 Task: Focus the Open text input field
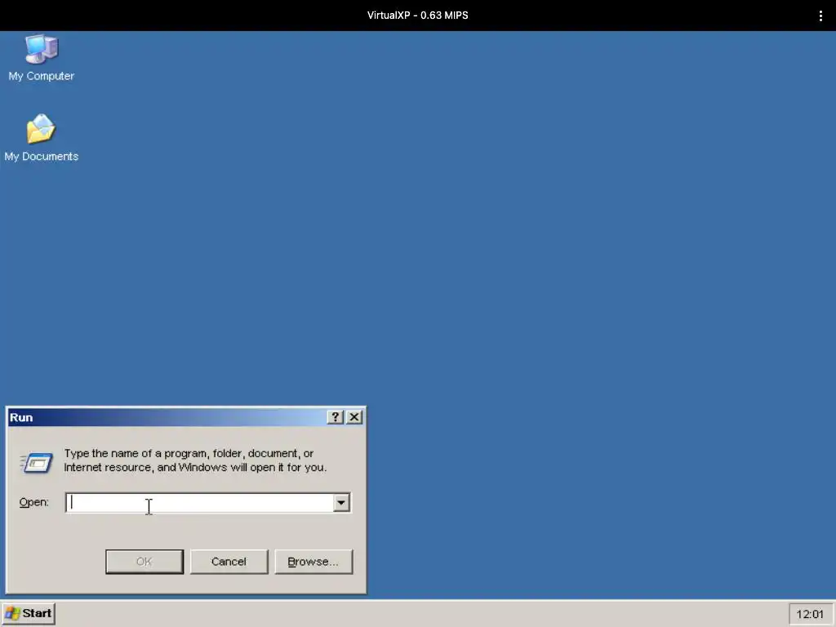tap(200, 502)
